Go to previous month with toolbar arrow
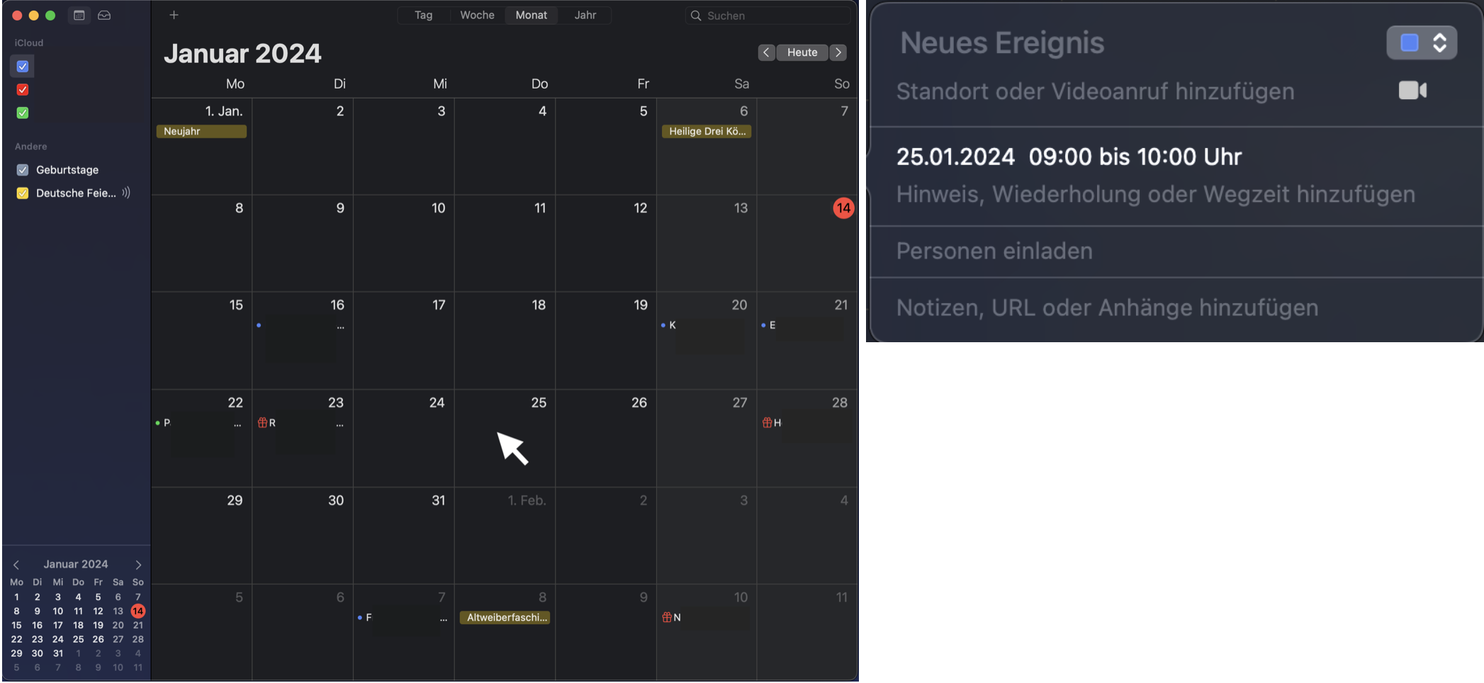The height and width of the screenshot is (683, 1484). (x=766, y=52)
